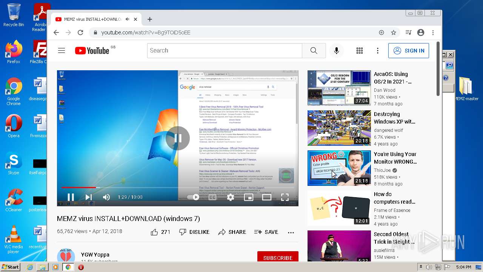Switch to miniplayer mode
The width and height of the screenshot is (483, 272).
point(249,197)
